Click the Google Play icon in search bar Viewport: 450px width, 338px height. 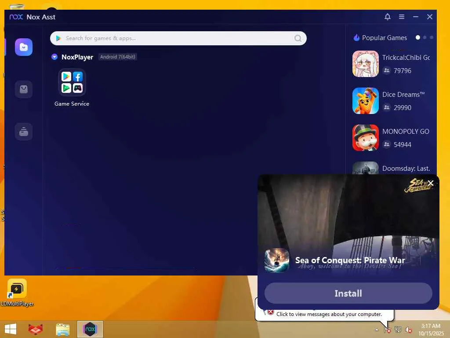(58, 38)
